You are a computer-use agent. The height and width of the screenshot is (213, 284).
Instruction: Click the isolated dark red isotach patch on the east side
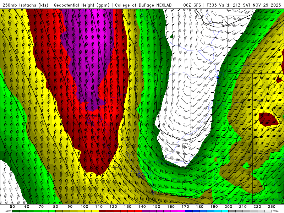pos(268,119)
